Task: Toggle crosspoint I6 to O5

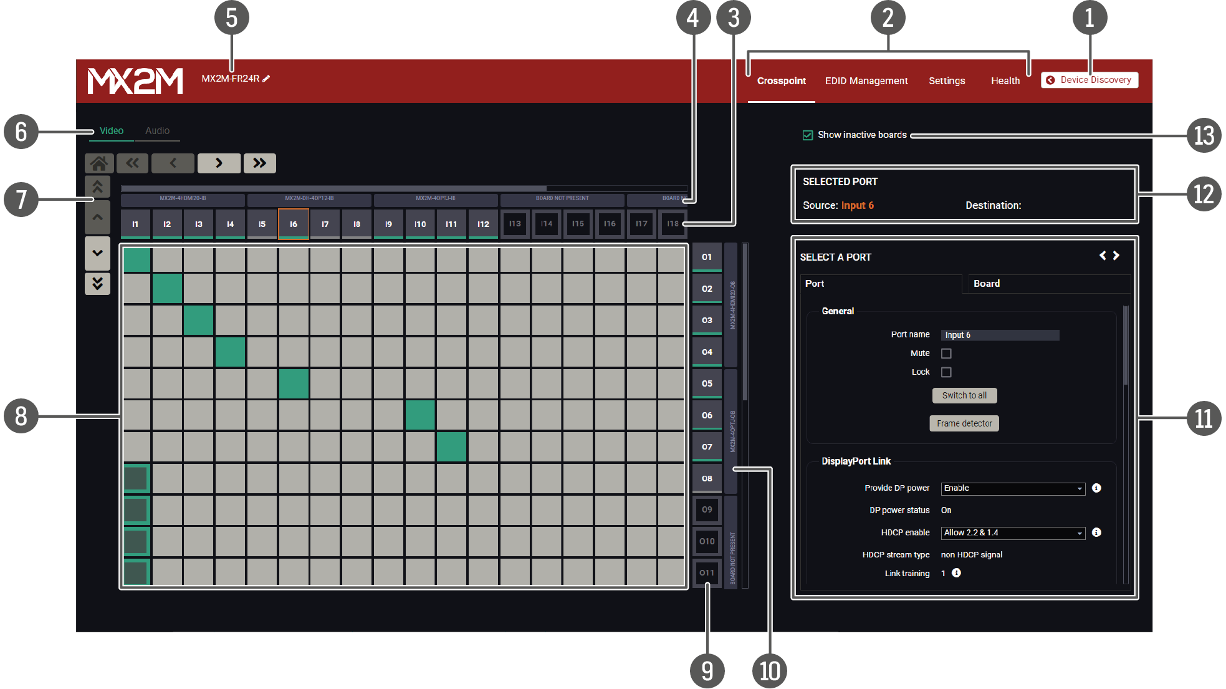Action: [x=294, y=383]
